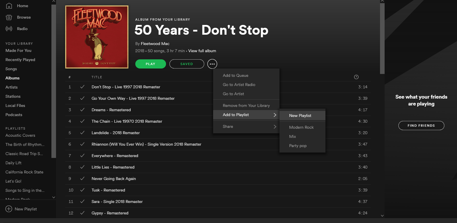Toggle saved checkmark for Little Lies
The height and width of the screenshot is (223, 457).
(82, 167)
